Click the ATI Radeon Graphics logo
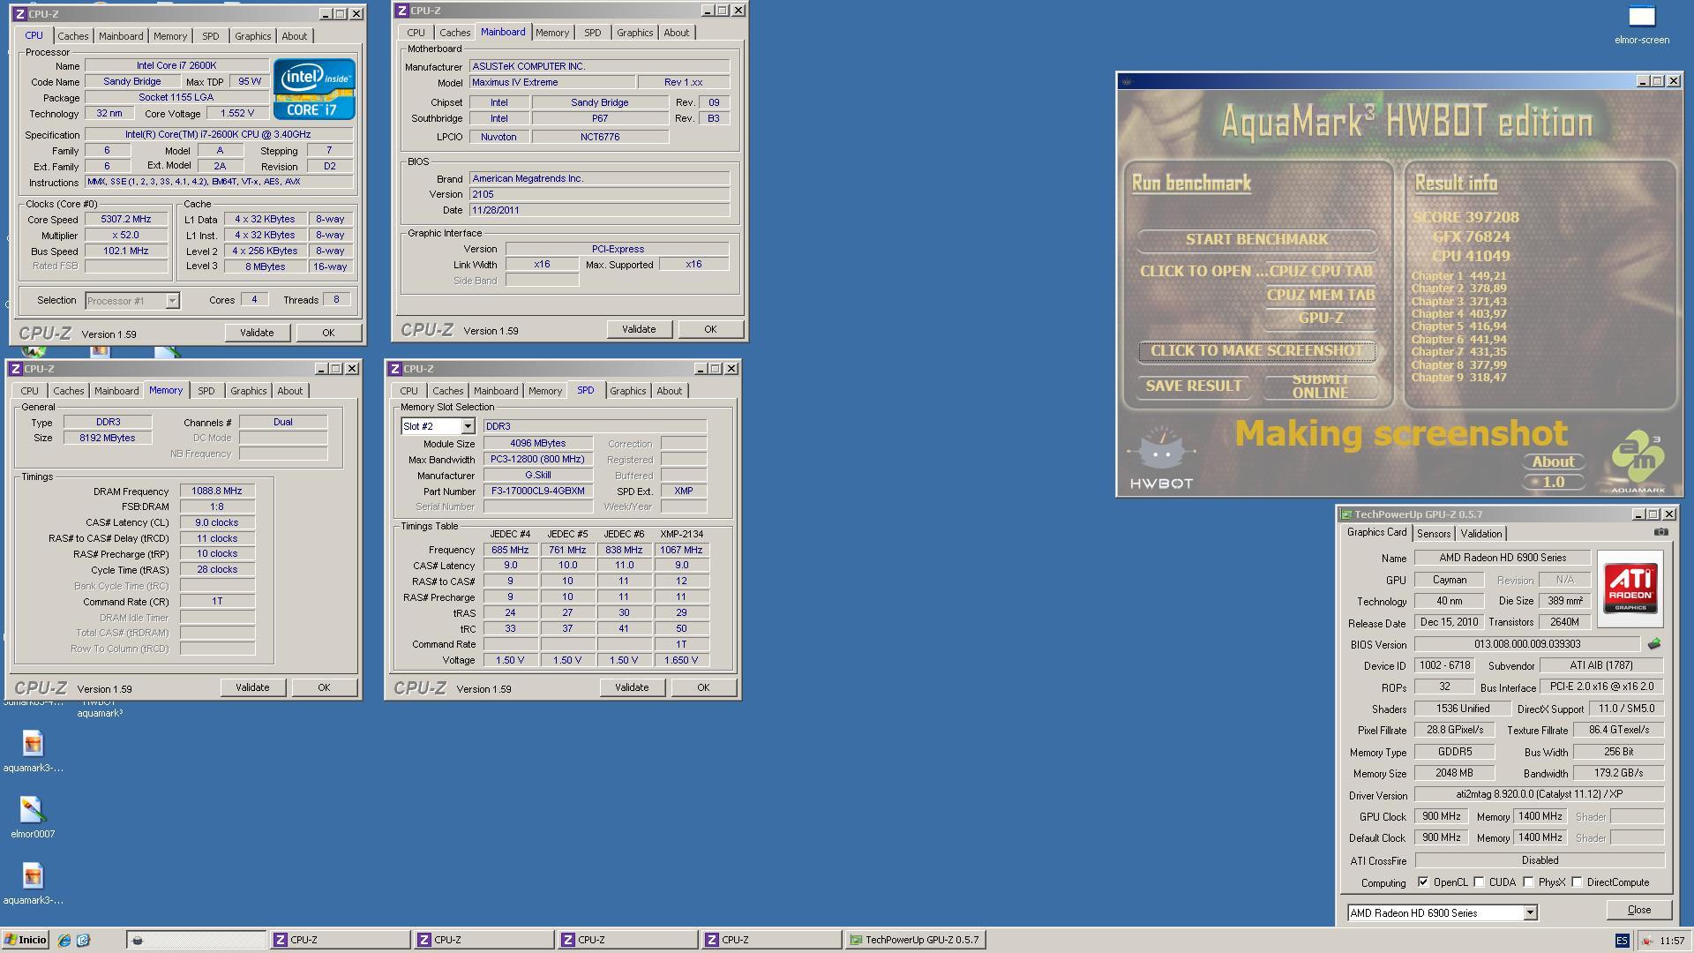 coord(1630,589)
